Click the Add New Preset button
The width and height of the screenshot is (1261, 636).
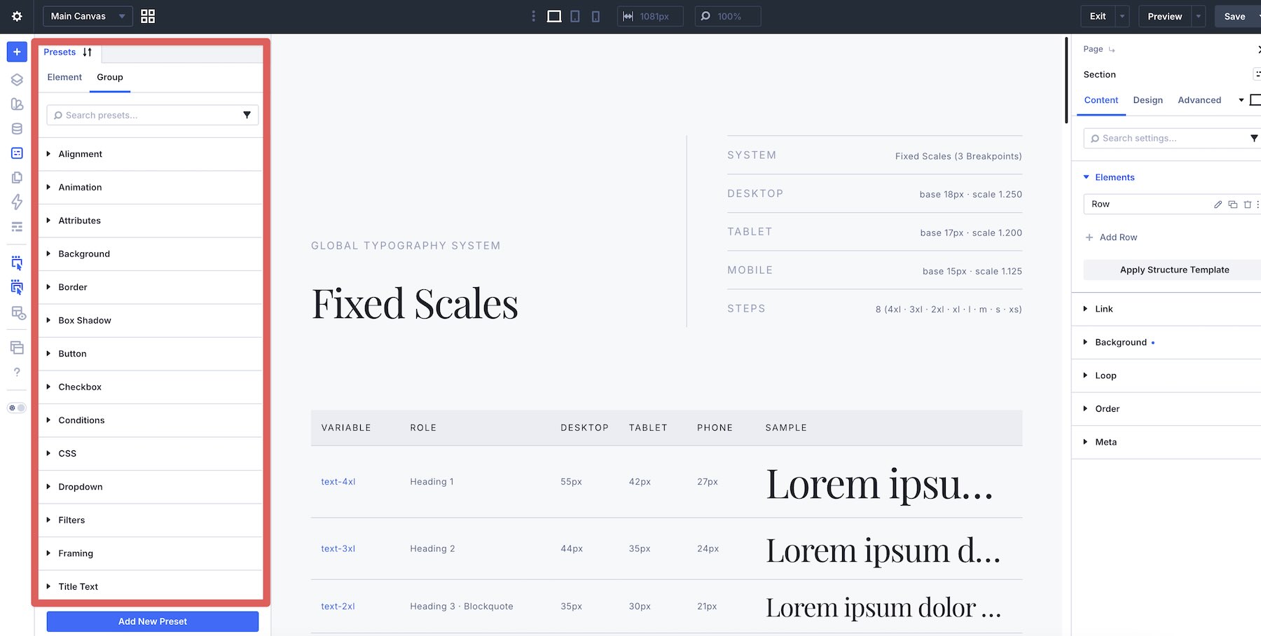pos(153,621)
